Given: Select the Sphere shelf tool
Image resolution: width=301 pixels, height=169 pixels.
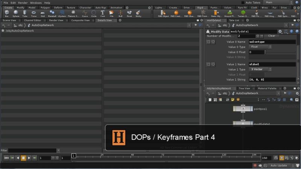Looking at the screenshot, I should [16, 14].
